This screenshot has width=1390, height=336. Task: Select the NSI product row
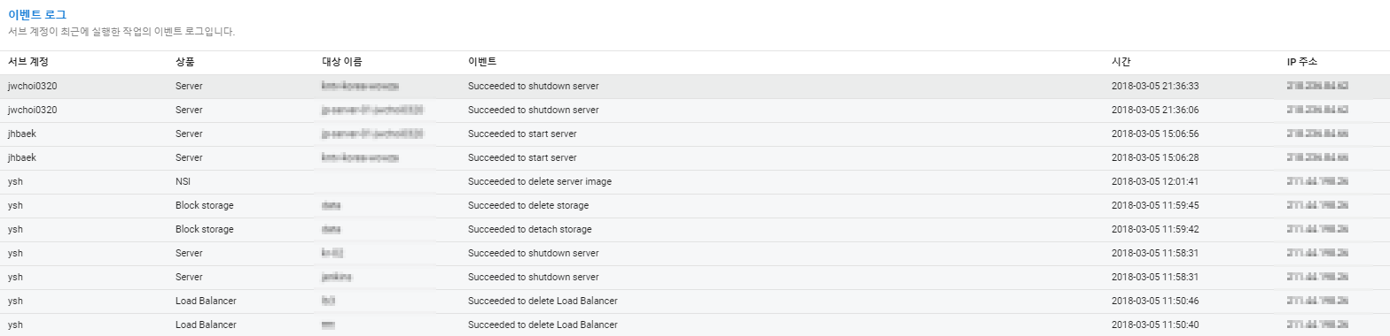[x=695, y=182]
